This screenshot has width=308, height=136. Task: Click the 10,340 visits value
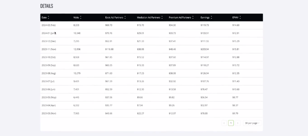pos(77,33)
